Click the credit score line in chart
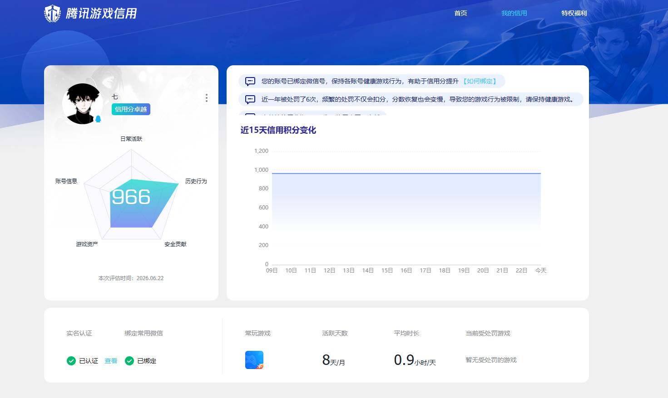 (x=406, y=173)
